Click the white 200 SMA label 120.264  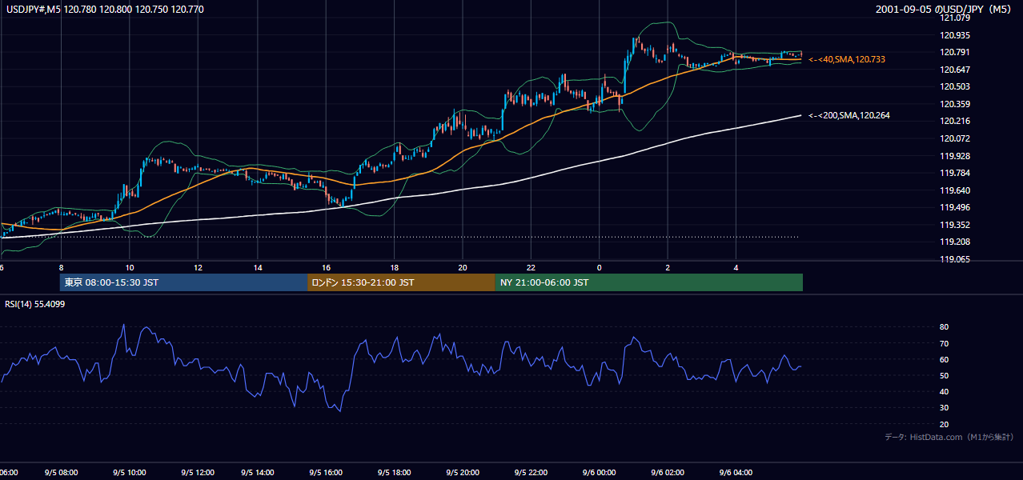(x=849, y=115)
